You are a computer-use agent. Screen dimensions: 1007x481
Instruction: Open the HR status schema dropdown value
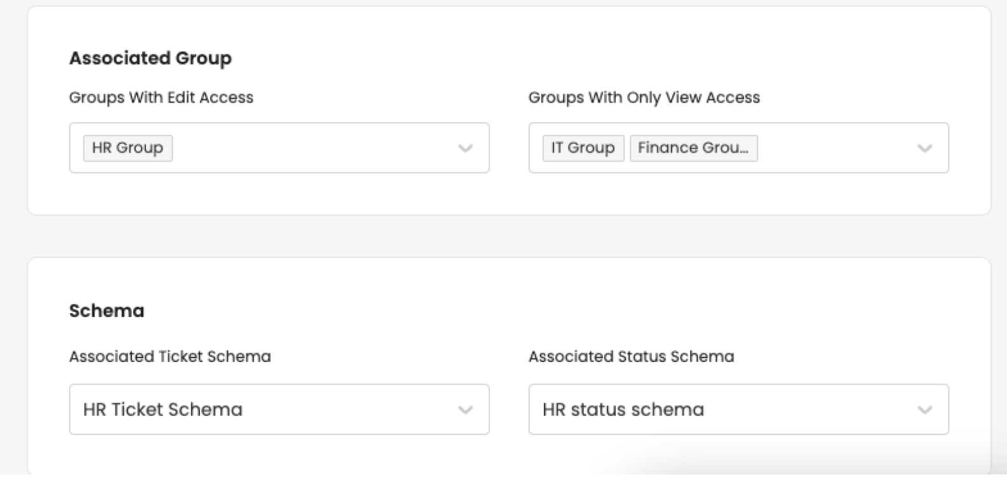623,409
